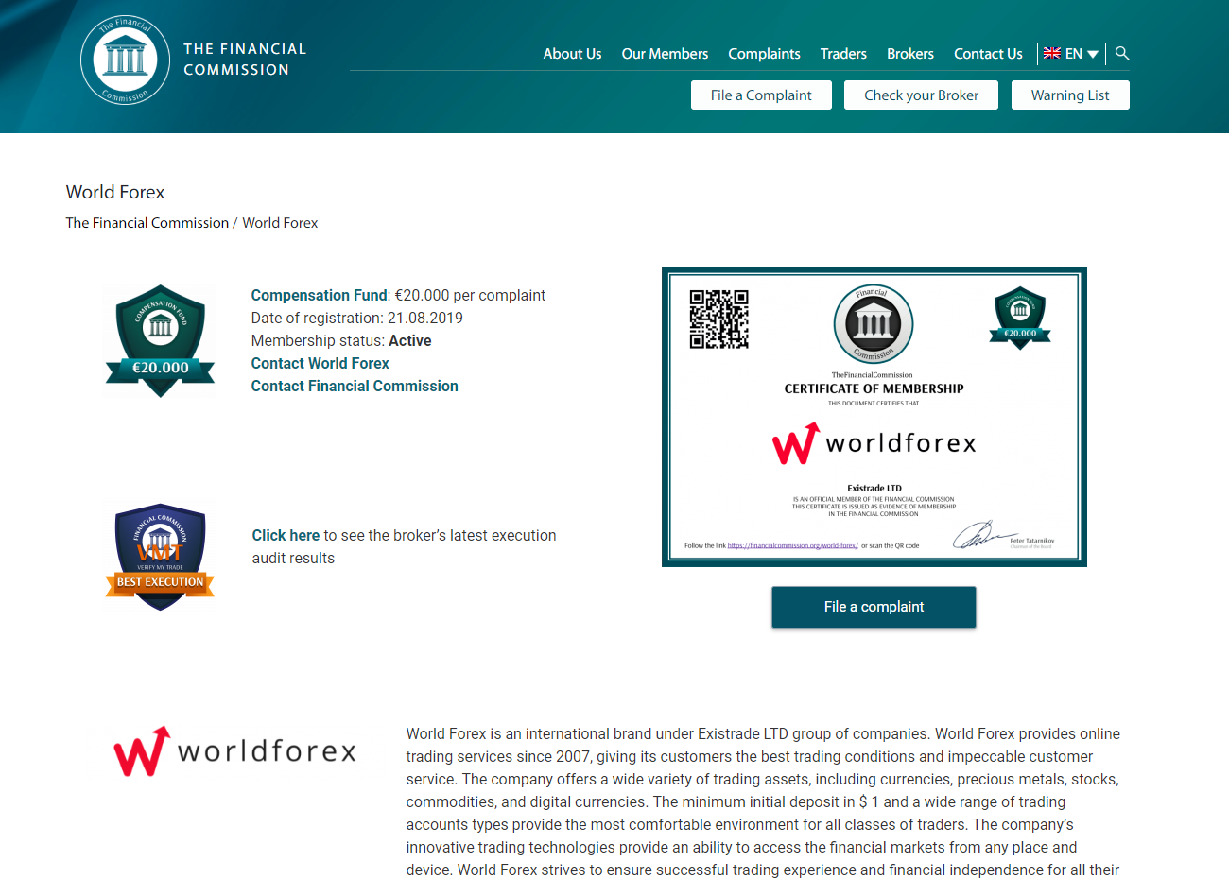The height and width of the screenshot is (879, 1229).
Task: Open the Complaints menu
Action: point(764,54)
